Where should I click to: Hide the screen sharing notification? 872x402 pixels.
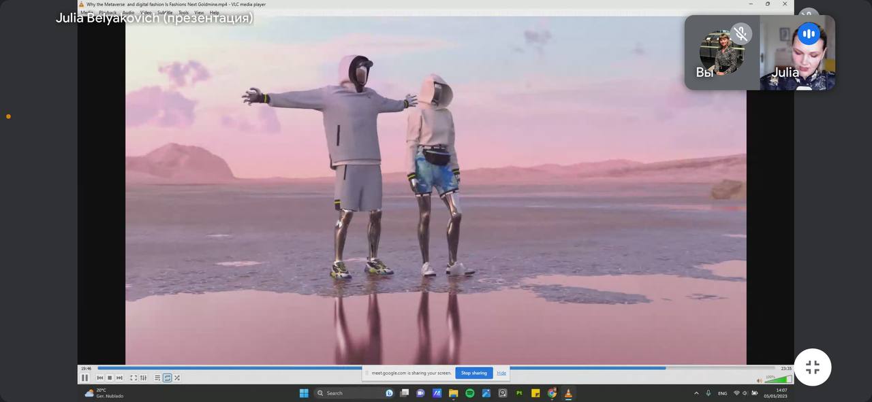pyautogui.click(x=501, y=373)
